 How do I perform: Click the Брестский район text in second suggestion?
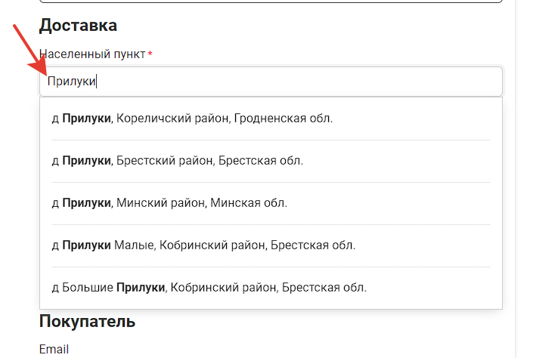pos(166,161)
